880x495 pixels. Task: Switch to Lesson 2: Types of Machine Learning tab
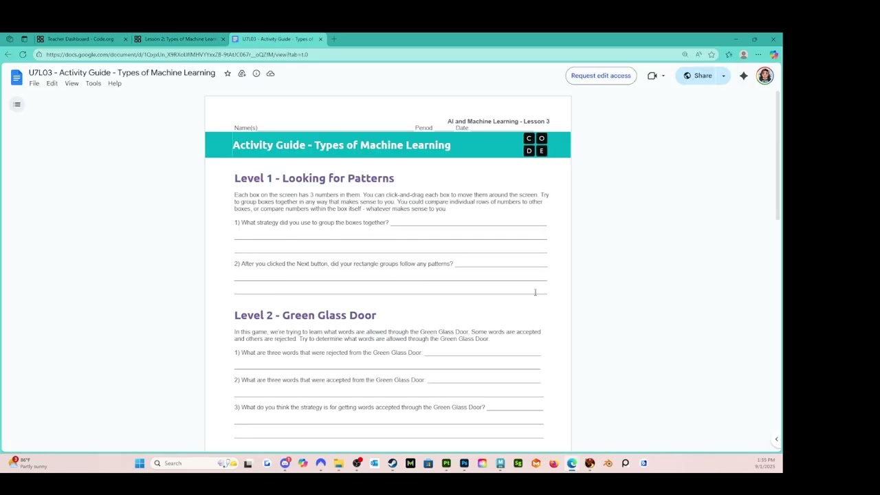(180, 39)
